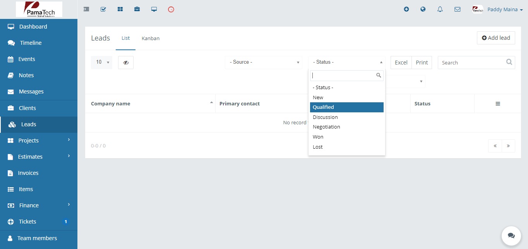
Task: Open Notes in sidebar
Action: (x=39, y=75)
